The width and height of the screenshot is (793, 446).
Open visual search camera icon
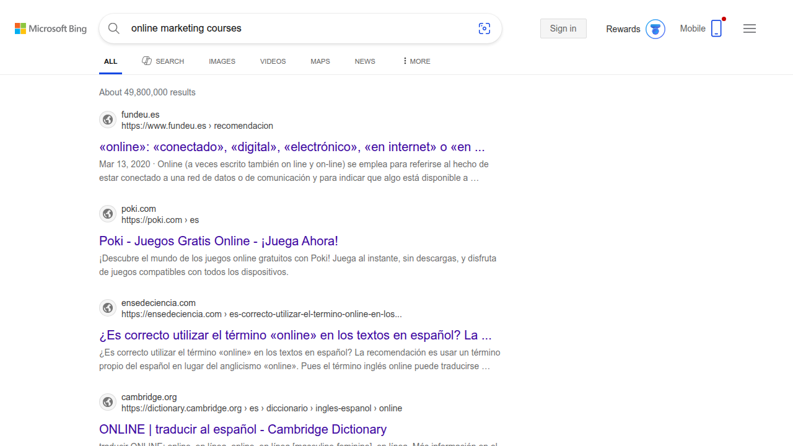(x=484, y=28)
